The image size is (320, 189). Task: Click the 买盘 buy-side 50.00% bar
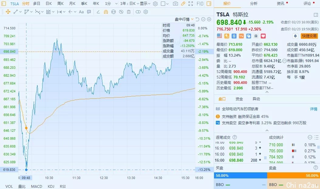[x=240, y=176]
